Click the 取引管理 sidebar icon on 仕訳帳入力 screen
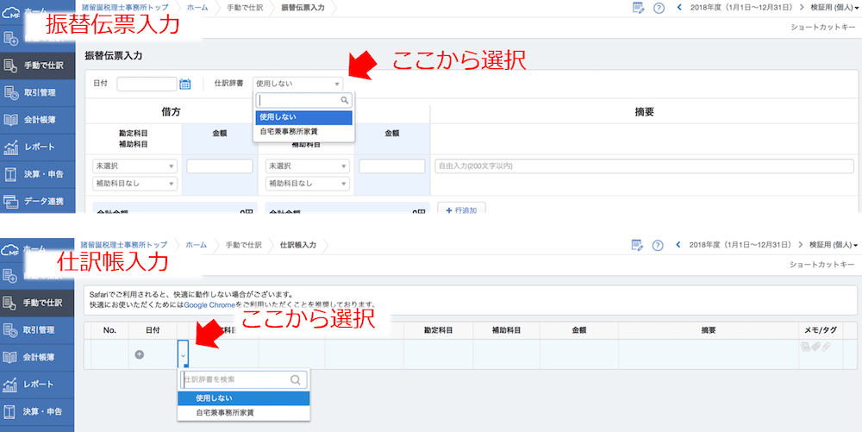Screen dimensions: 862x432 [x=10, y=329]
